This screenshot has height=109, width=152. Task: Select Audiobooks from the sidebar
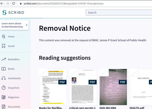[x=14, y=78]
